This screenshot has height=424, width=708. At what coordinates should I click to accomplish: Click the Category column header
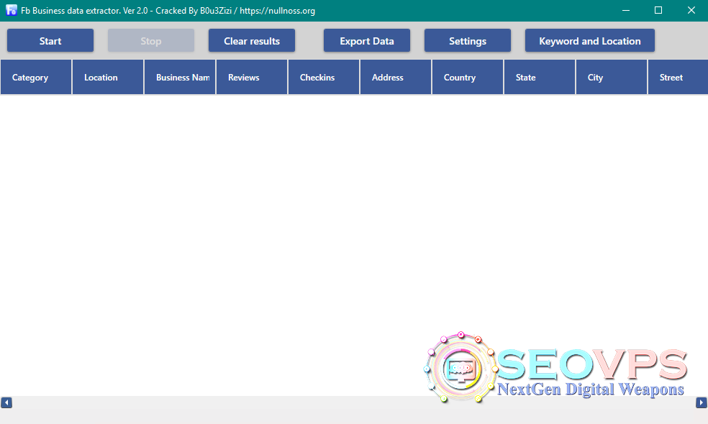(x=36, y=77)
